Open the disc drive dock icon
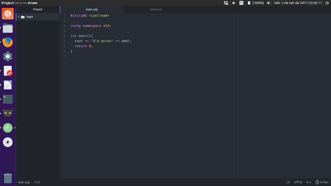Screen dimensions: 331x186 click(x=8, y=142)
